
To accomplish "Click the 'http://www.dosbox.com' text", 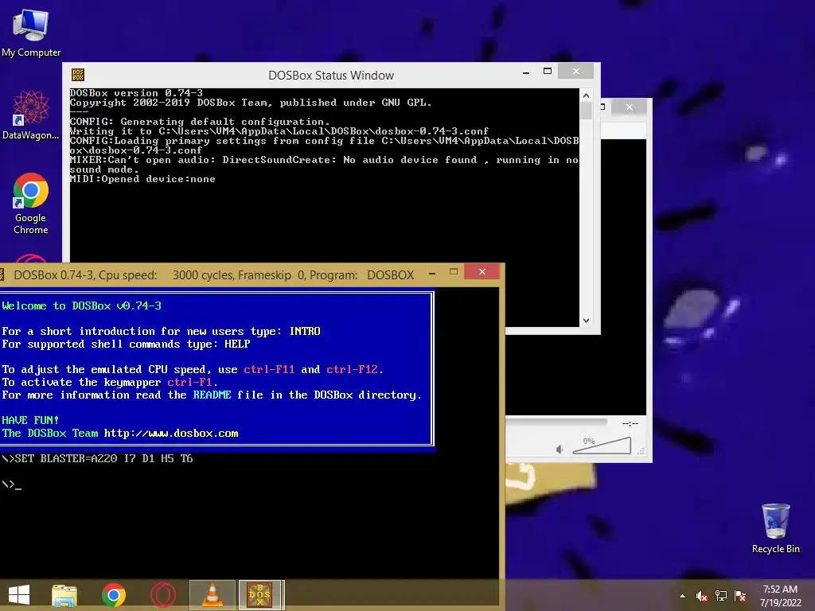I will pos(171,434).
